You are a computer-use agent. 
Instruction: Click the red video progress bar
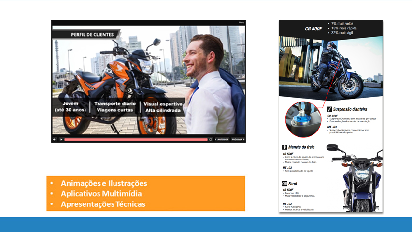click(x=135, y=139)
